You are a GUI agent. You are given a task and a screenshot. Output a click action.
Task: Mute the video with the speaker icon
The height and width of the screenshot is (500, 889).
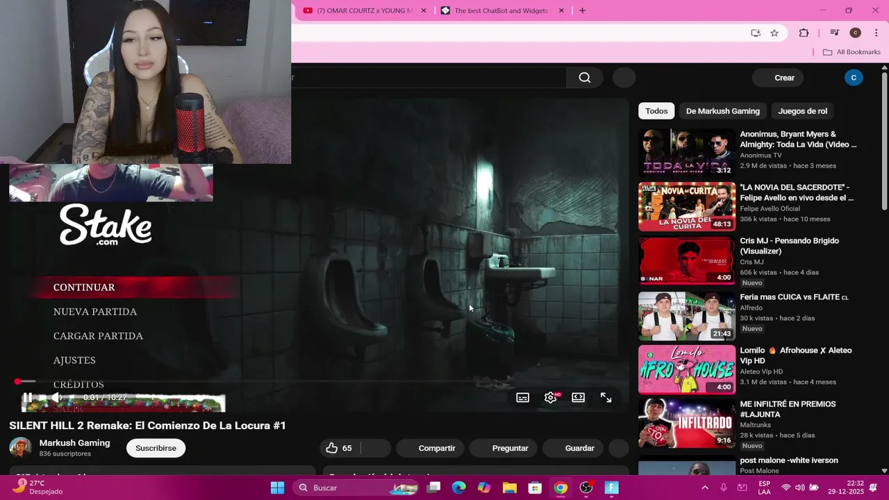tap(57, 398)
